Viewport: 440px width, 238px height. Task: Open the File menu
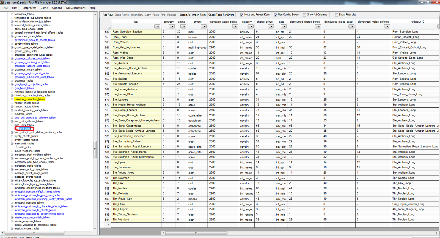[5, 8]
